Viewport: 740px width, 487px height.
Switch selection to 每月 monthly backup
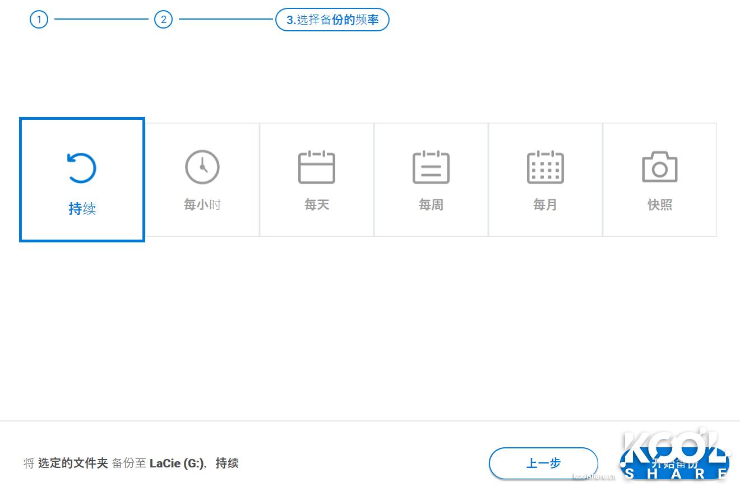[545, 179]
